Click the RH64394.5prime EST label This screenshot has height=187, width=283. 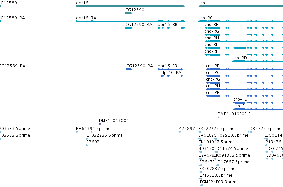click(93, 129)
